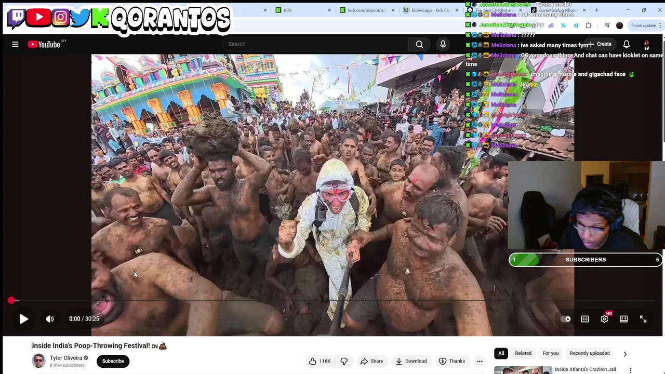Click the Instagram logo in the overlay
This screenshot has width=665, height=374.
tap(60, 17)
